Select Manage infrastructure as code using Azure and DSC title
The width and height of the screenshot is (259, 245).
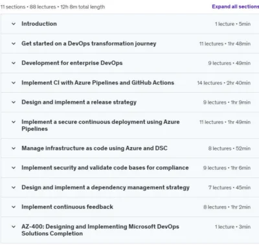95,148
